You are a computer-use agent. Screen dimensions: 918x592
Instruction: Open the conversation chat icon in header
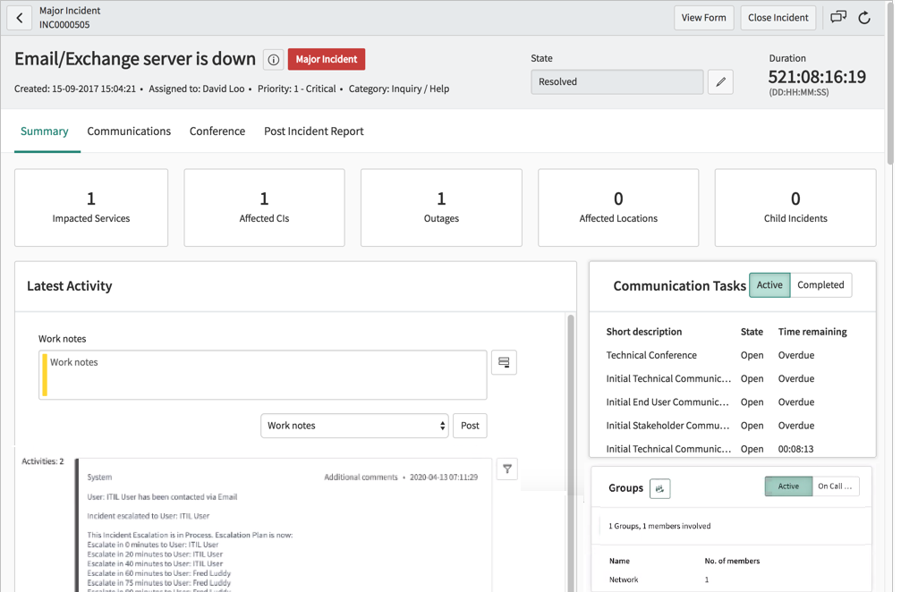(838, 18)
